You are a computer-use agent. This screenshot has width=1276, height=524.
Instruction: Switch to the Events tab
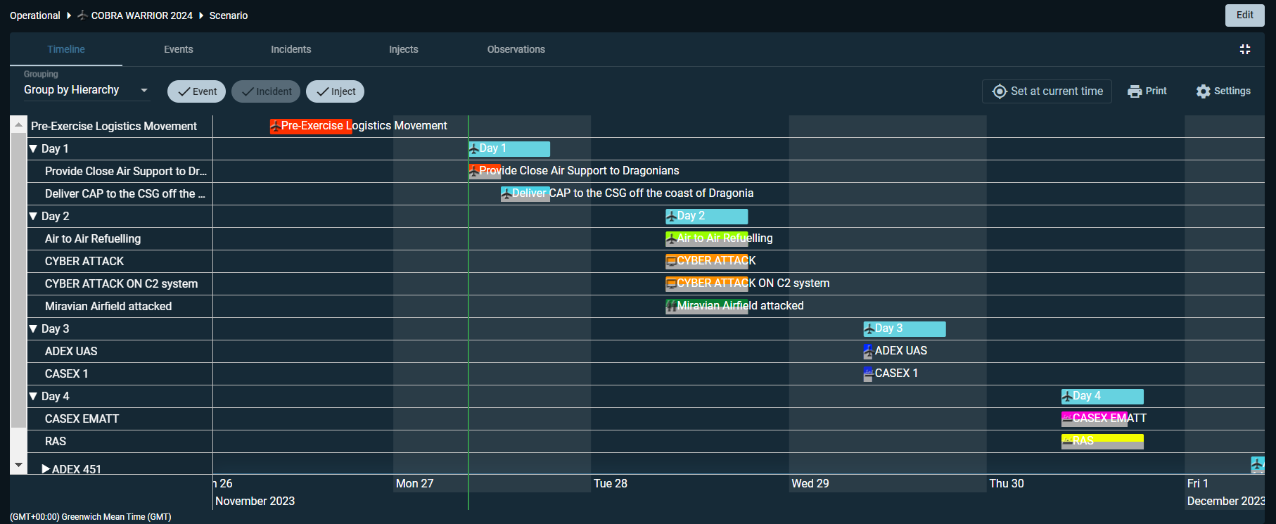pyautogui.click(x=179, y=49)
